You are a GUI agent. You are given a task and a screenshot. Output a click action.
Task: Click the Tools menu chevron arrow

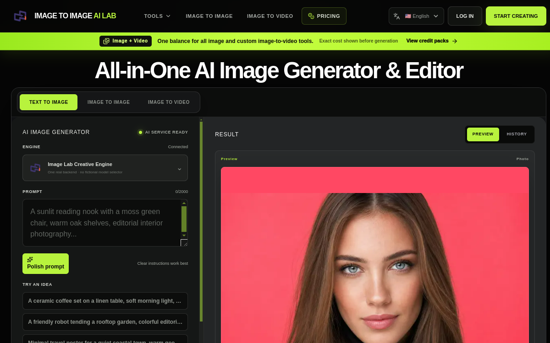click(x=168, y=16)
